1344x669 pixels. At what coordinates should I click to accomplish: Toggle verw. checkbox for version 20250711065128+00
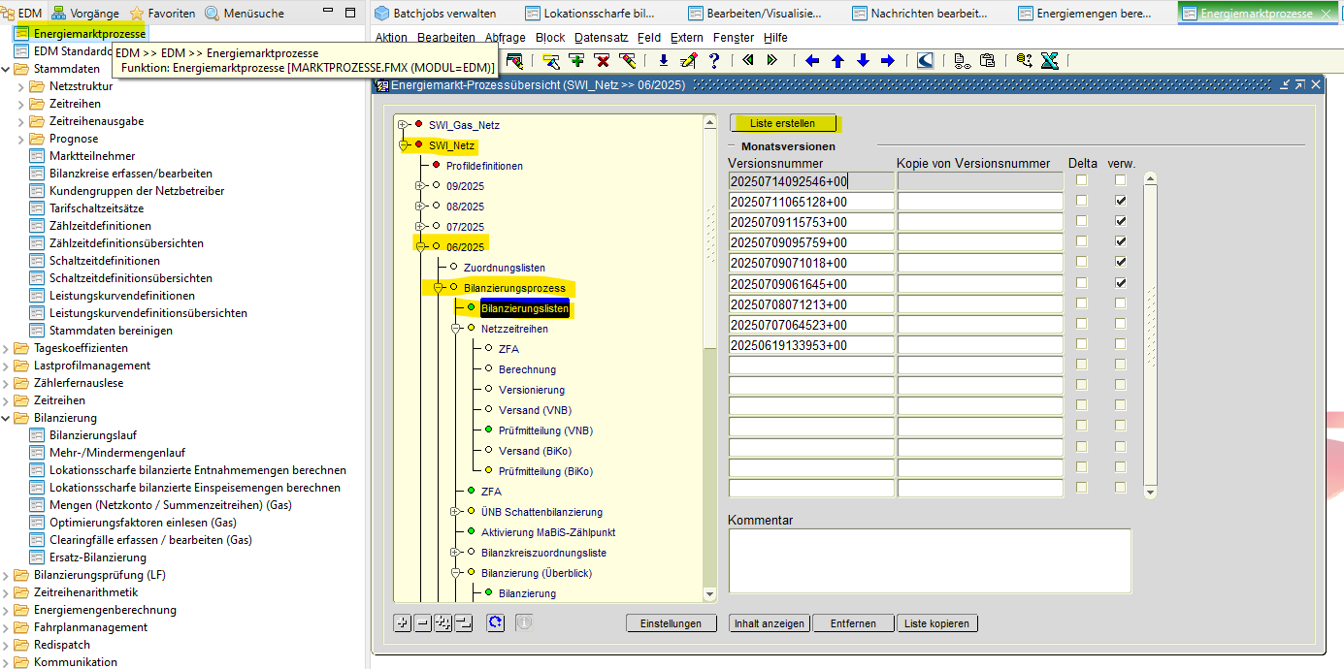1121,201
